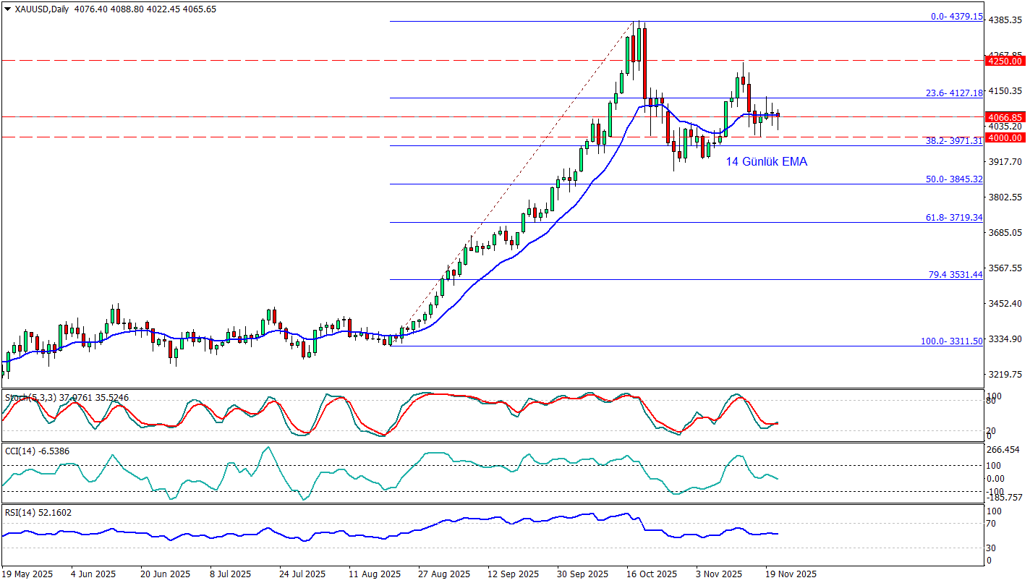
Task: Click the '14 Günlük EMA' text annotation
Action: tap(766, 162)
